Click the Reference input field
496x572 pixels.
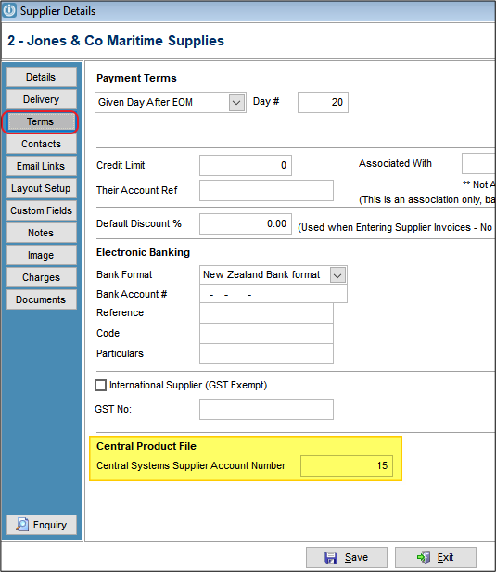(266, 313)
